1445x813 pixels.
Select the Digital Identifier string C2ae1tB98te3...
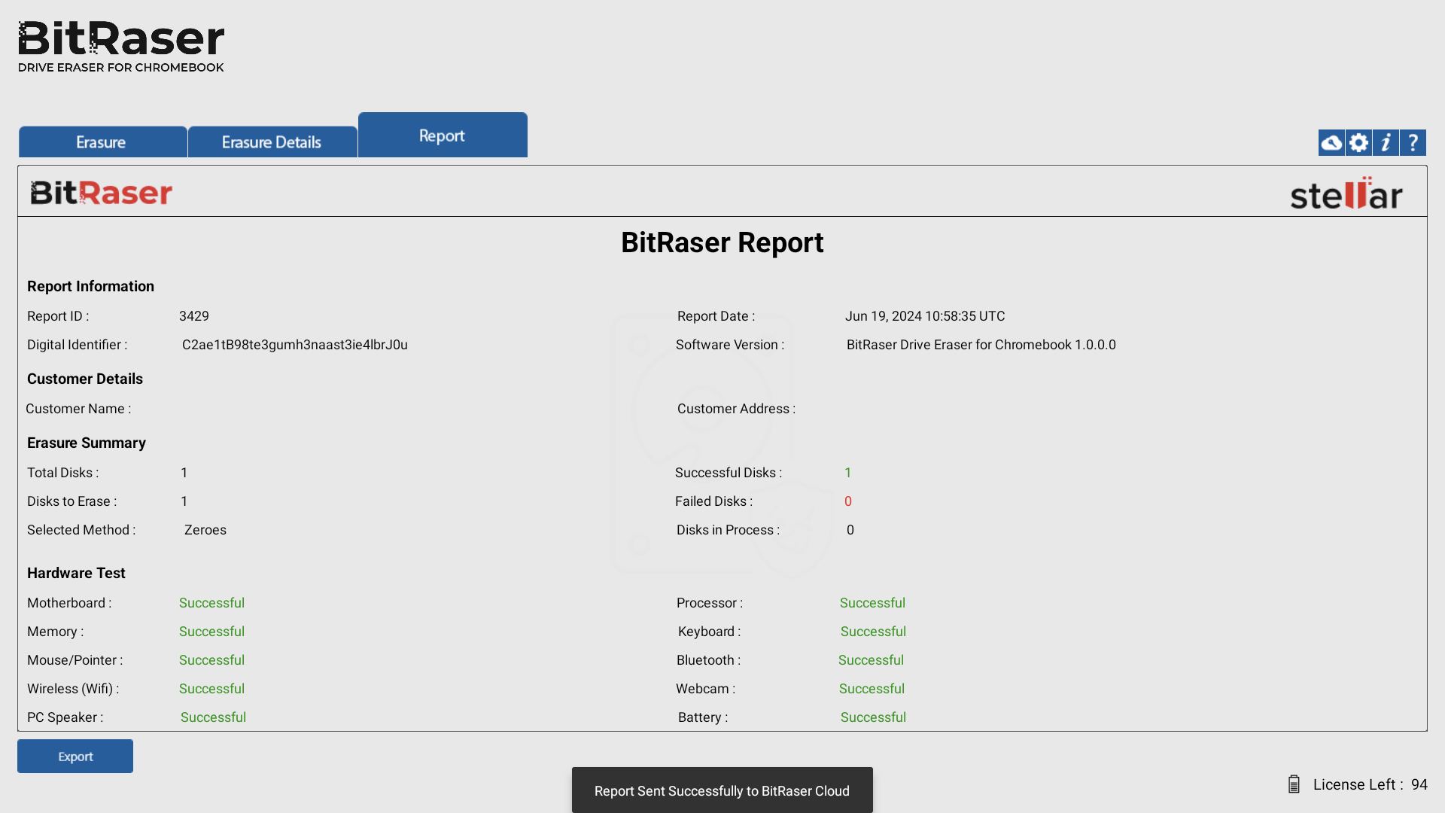(x=295, y=345)
